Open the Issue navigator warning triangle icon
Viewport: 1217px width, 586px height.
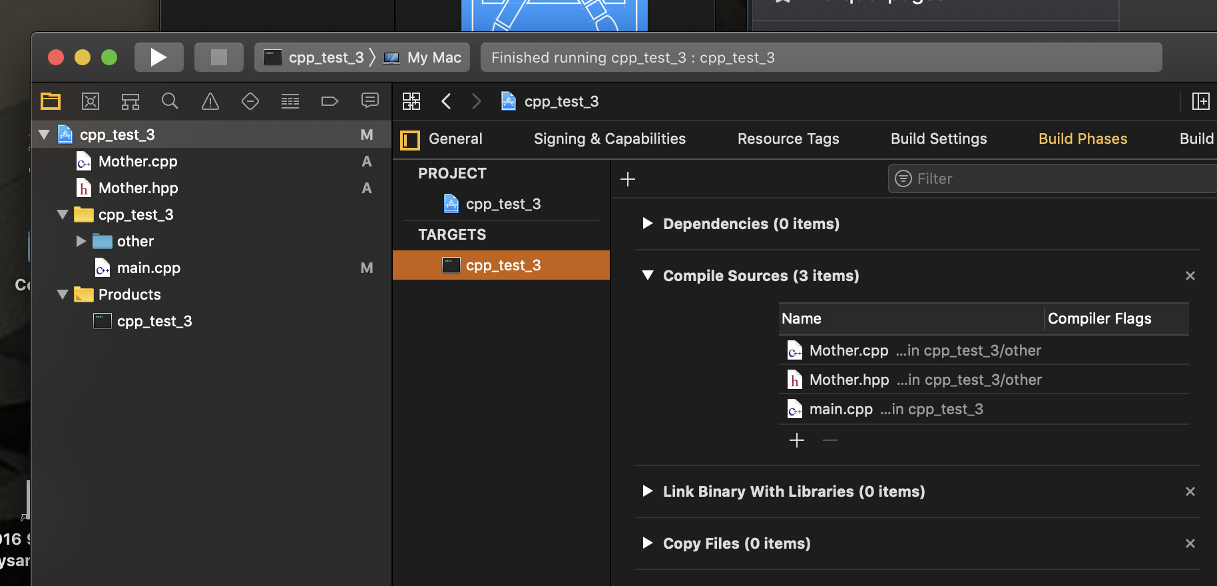(210, 101)
